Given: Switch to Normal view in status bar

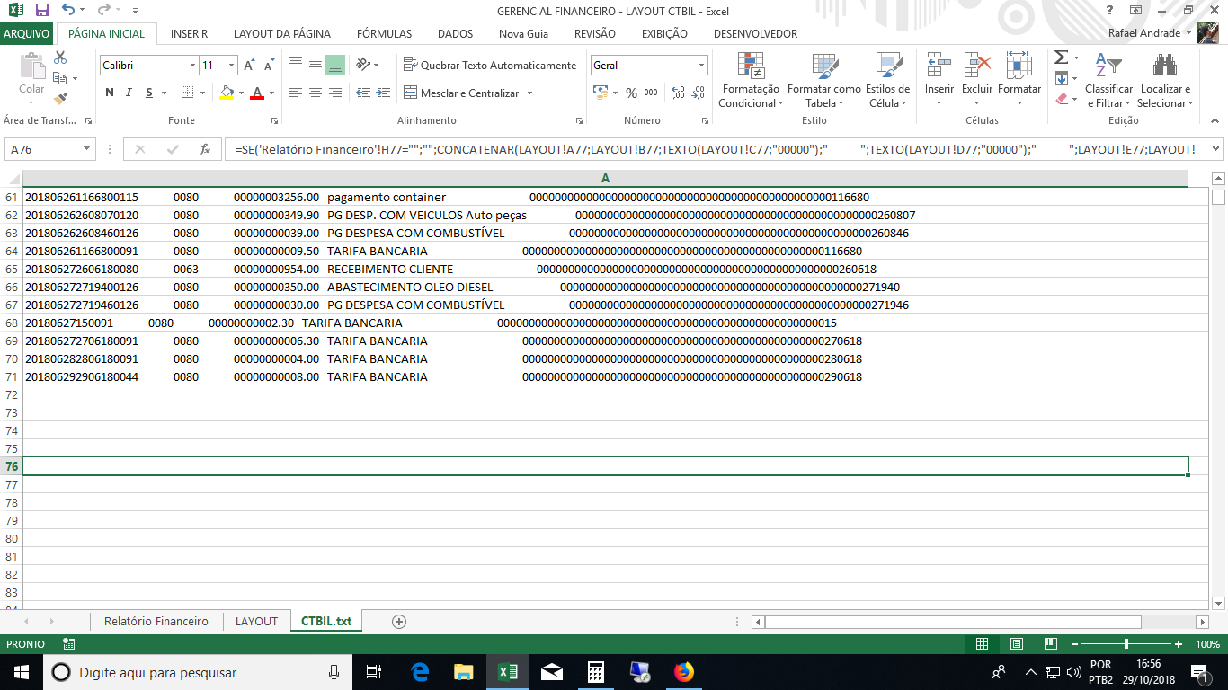Looking at the screenshot, I should coord(983,644).
